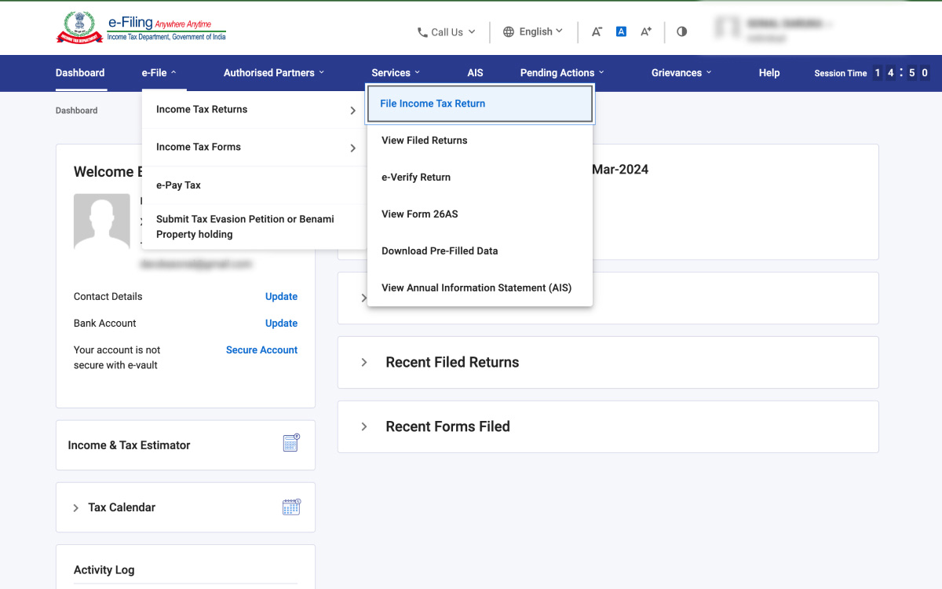Select File Income Tax Return option
This screenshot has height=589, width=942.
tap(433, 103)
